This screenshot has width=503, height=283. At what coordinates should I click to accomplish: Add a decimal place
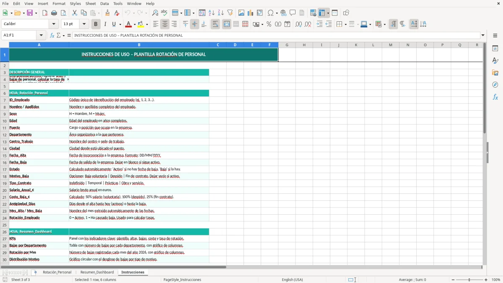298,24
